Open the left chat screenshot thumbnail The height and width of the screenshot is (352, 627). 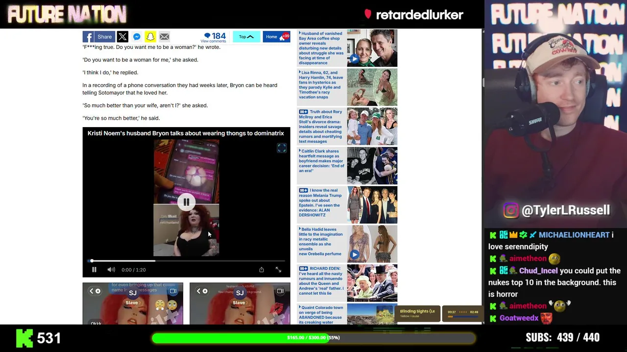pyautogui.click(x=133, y=304)
